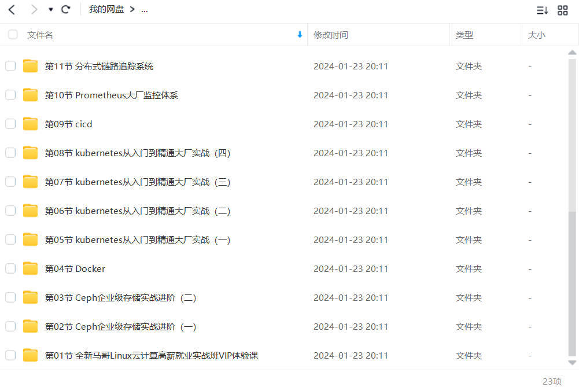Sort by 大小 column
The width and height of the screenshot is (579, 387).
point(537,35)
